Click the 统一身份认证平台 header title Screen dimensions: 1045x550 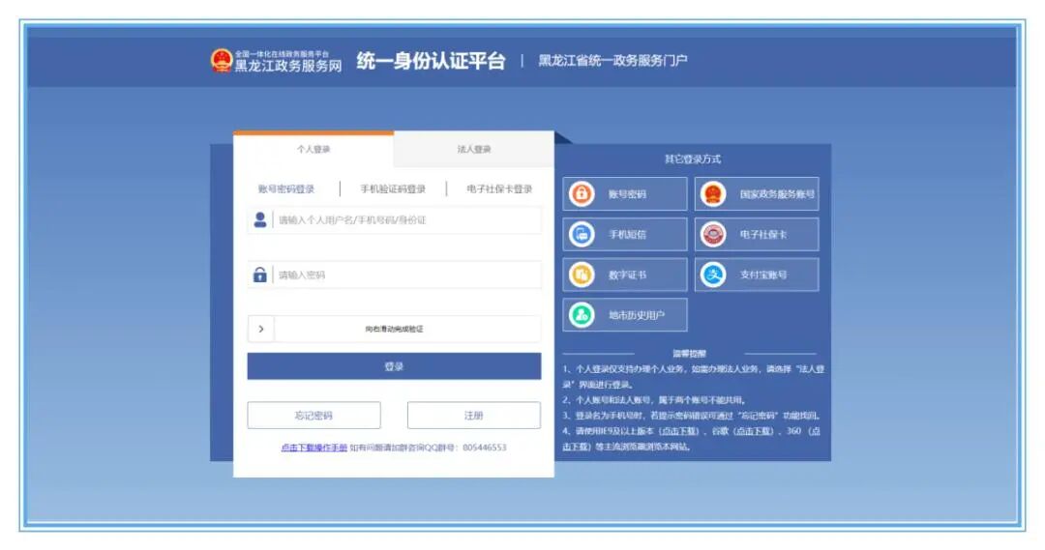pyautogui.click(x=431, y=61)
